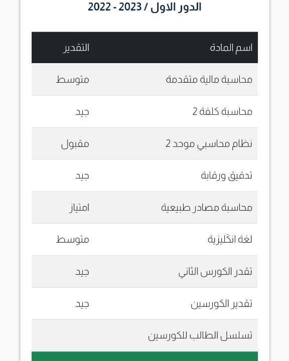This screenshot has width=289, height=361.
Task: Click the مقبول grade cell
Action: [75, 144]
